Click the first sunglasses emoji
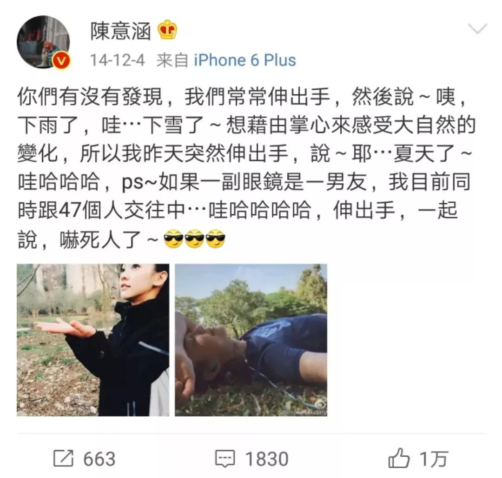This screenshot has height=478, width=502. (x=173, y=239)
